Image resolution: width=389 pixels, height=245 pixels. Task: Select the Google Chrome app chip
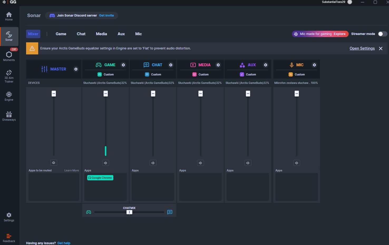click(x=100, y=178)
